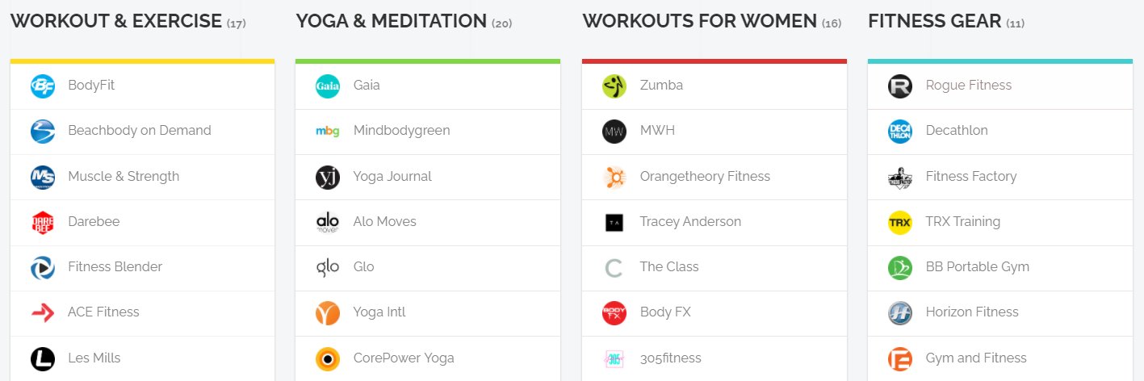This screenshot has width=1144, height=381.
Task: Click the Rogue Fitness logo icon
Action: coord(899,86)
